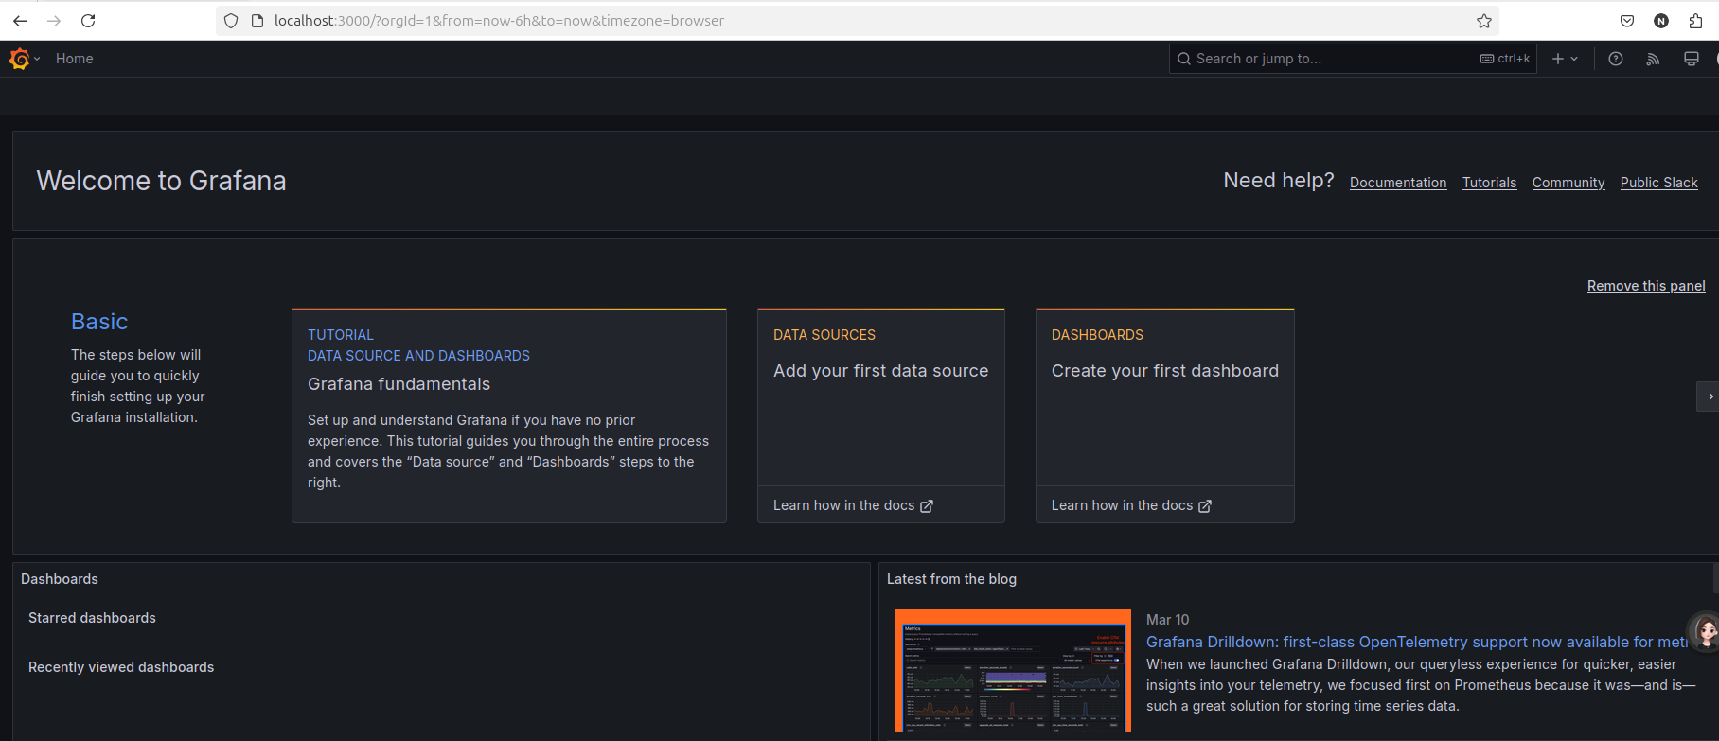Open the Public Slack link
Viewport: 1719px width, 741px height.
[x=1658, y=183]
